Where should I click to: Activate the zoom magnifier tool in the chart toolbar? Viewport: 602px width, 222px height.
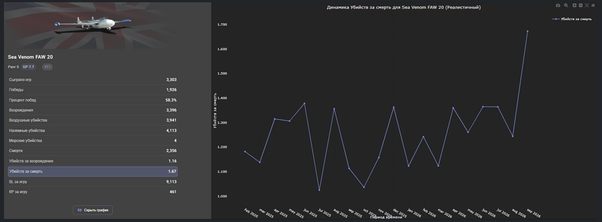pyautogui.click(x=566, y=5)
